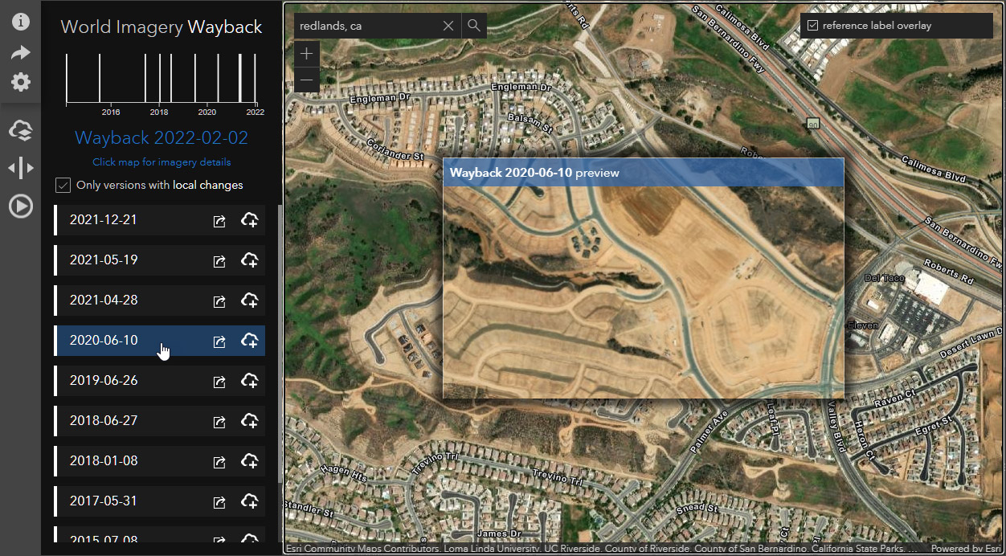Select the 2021-05-19 imagery version
This screenshot has width=1006, height=556.
[x=159, y=260]
